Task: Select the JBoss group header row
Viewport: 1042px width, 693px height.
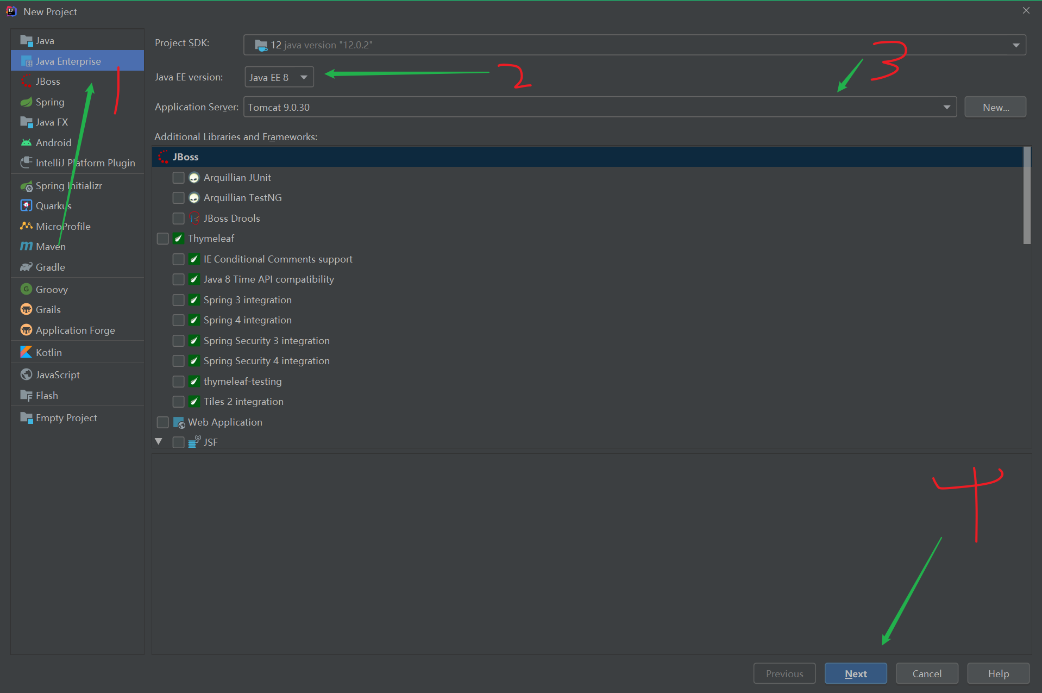Action: click(588, 157)
